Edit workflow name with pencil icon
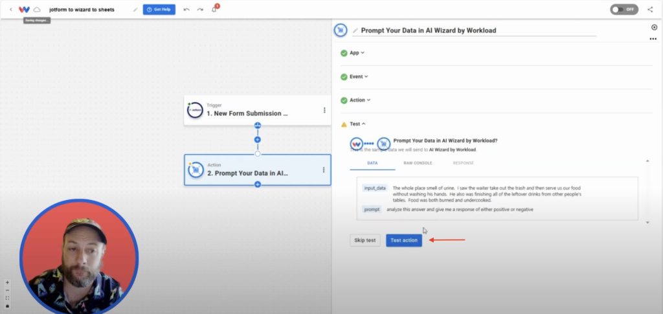The width and height of the screenshot is (663, 314). pos(135,9)
